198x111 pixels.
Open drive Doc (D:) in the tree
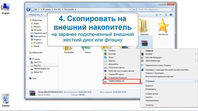(x=36, y=66)
